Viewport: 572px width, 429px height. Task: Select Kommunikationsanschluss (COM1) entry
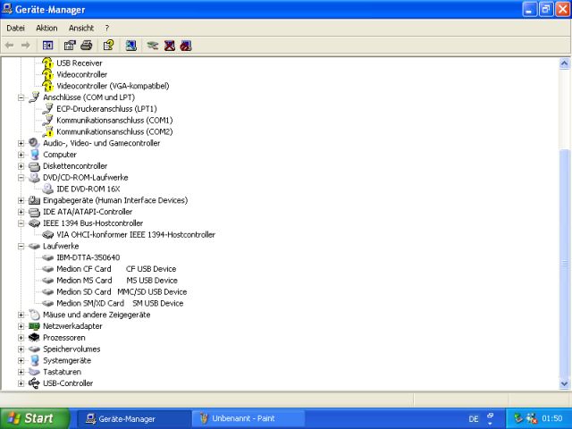coord(114,120)
